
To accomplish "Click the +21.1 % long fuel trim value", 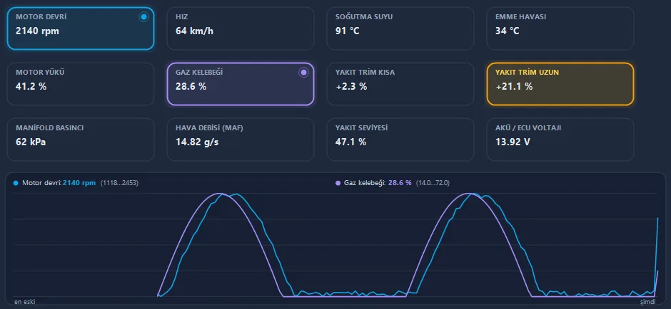I will [x=514, y=86].
